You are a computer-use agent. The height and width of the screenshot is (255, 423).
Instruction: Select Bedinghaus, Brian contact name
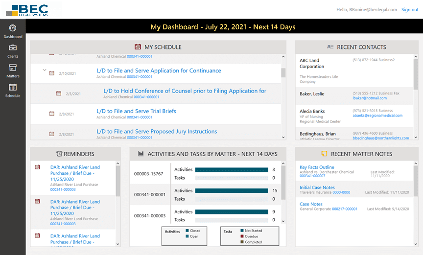coord(318,134)
